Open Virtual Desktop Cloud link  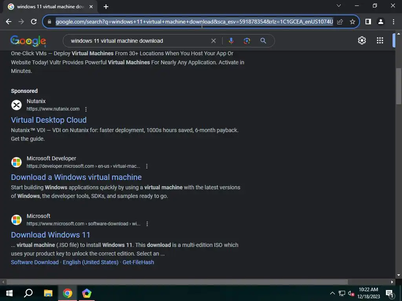coord(49,120)
